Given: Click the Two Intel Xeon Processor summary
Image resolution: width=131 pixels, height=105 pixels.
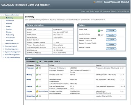Looking at the screenshot, I should pos(80,71).
